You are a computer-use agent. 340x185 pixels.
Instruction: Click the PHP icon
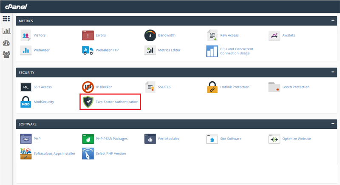pyautogui.click(x=25, y=139)
